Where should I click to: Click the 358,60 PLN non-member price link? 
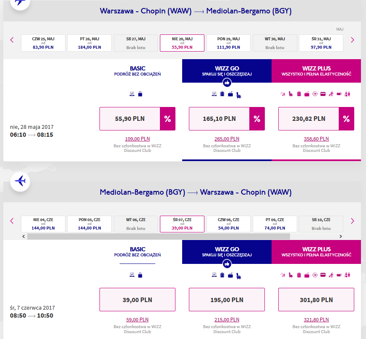(x=316, y=139)
